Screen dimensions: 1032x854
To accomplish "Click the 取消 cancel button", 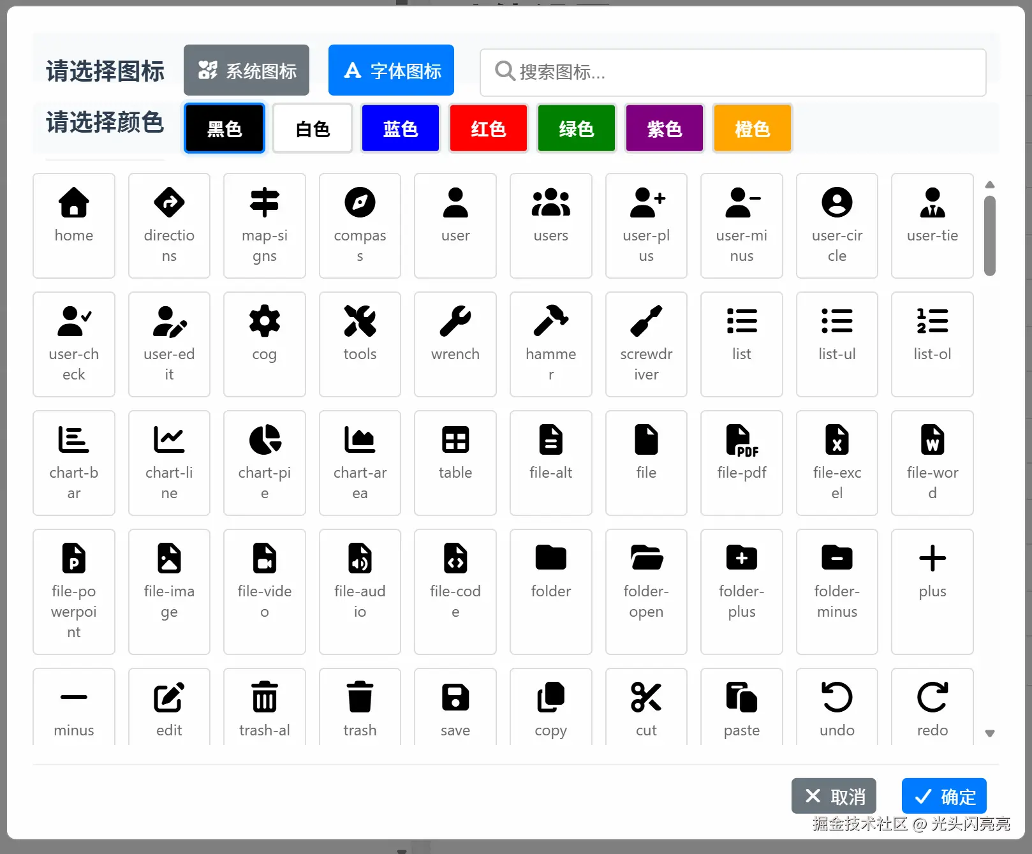I will 834,796.
